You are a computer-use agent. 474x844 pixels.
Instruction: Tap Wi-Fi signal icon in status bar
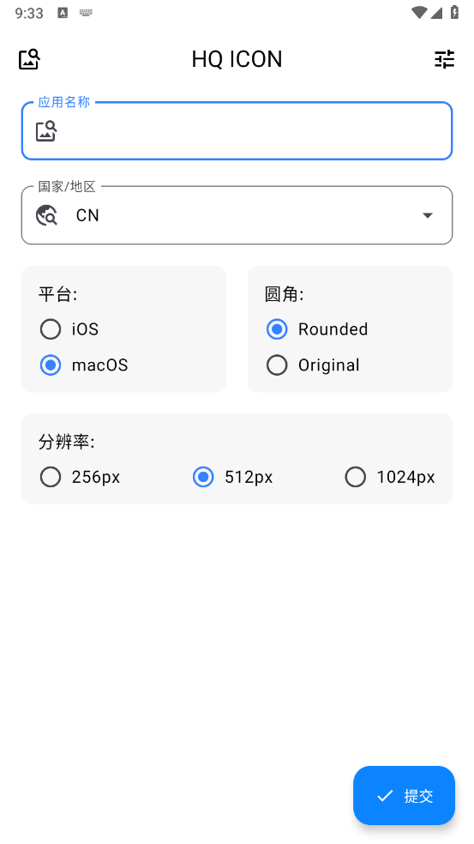tap(418, 12)
